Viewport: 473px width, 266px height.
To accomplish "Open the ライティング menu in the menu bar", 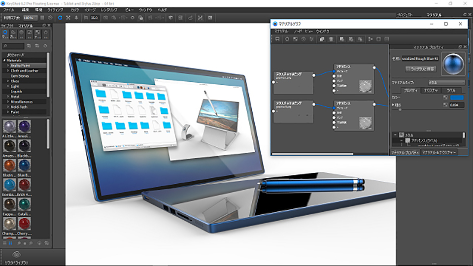I will pyautogui.click(x=55, y=9).
